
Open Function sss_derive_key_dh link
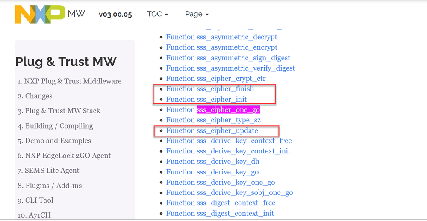(x=213, y=161)
